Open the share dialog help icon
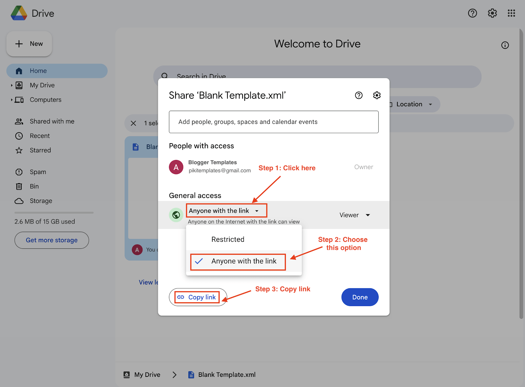This screenshot has height=387, width=525. 359,95
